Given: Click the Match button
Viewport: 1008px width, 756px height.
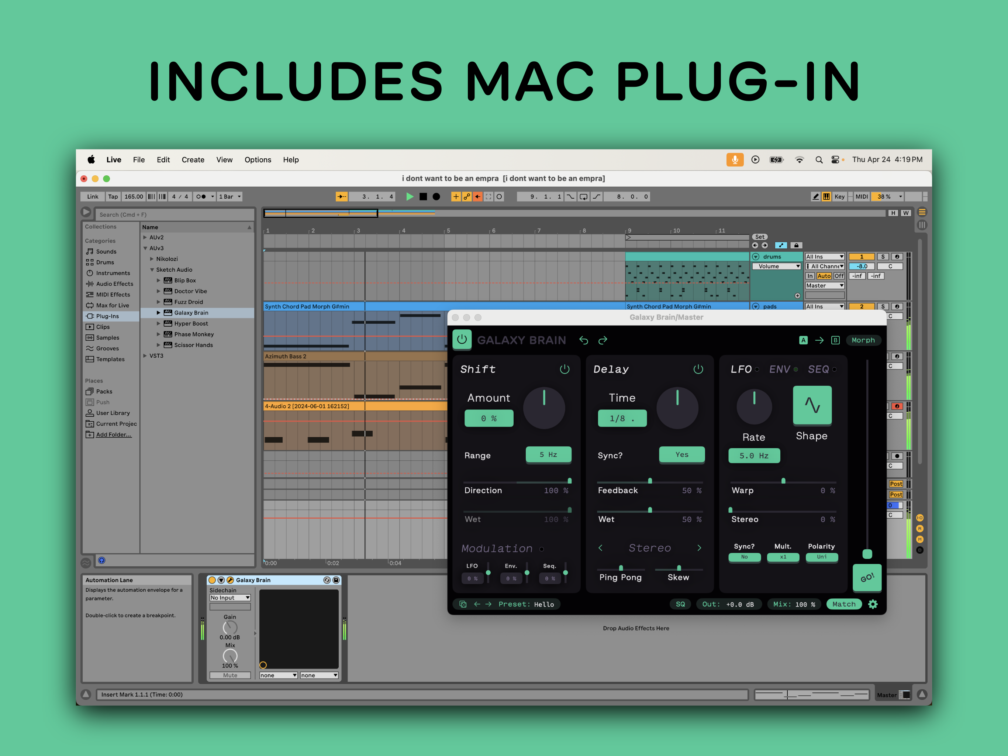Looking at the screenshot, I should coord(844,604).
